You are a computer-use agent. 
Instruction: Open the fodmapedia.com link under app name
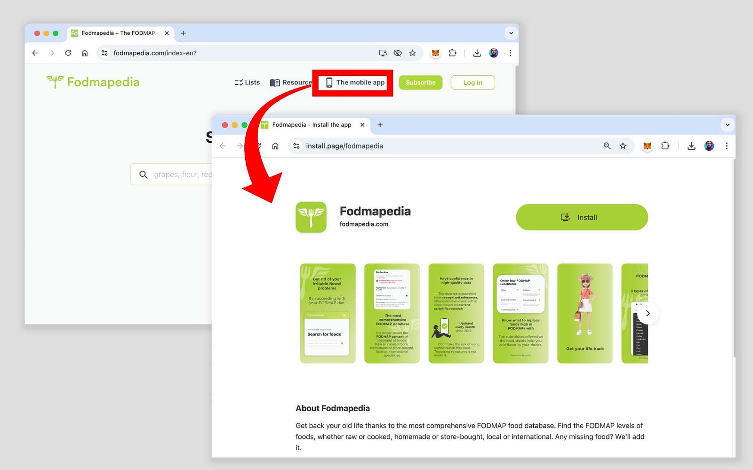(x=364, y=224)
